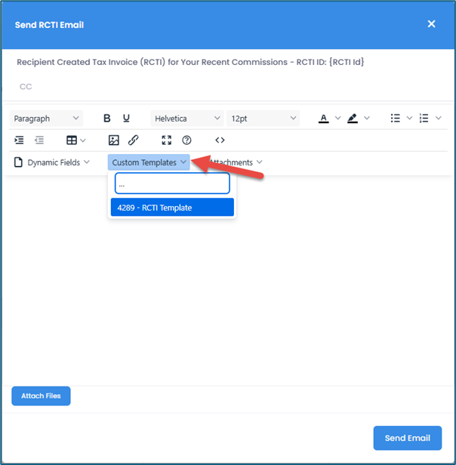The width and height of the screenshot is (456, 465).
Task: Open the Helvetica font dropdown
Action: click(186, 119)
